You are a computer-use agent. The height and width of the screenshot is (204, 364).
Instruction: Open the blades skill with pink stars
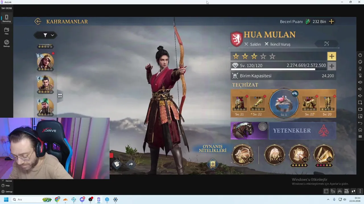pyautogui.click(x=324, y=155)
